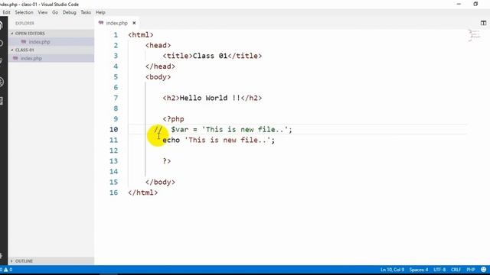Click the $var assignment line
This screenshot has height=275, width=490.
pyautogui.click(x=231, y=129)
